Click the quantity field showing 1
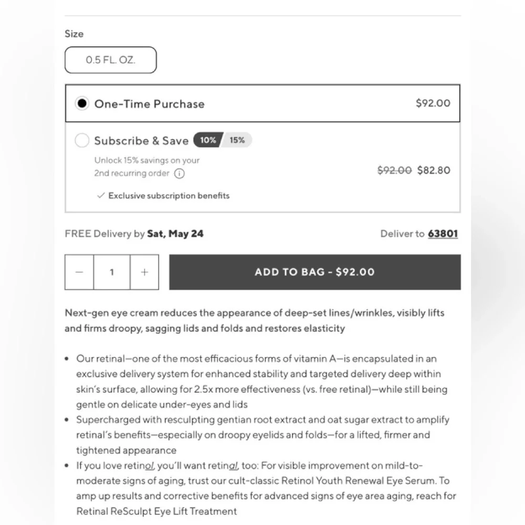 click(x=112, y=272)
